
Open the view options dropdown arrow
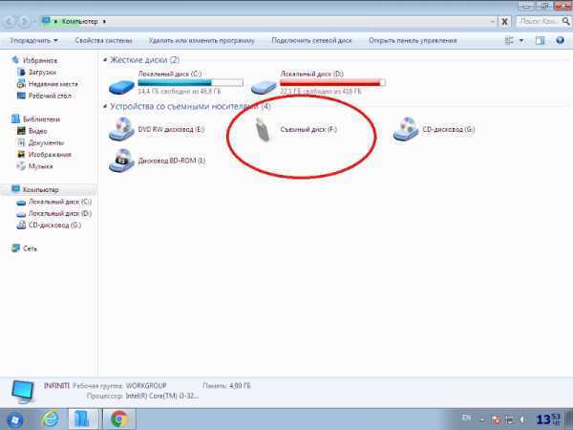521,40
